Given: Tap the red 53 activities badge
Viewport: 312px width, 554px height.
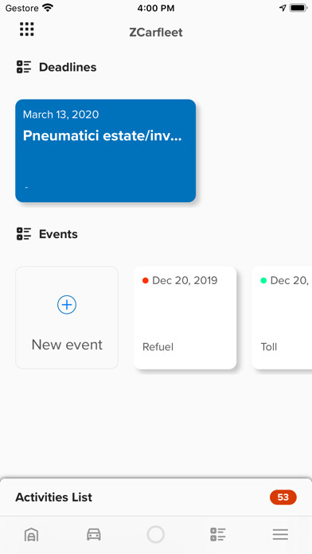Looking at the screenshot, I should (283, 497).
